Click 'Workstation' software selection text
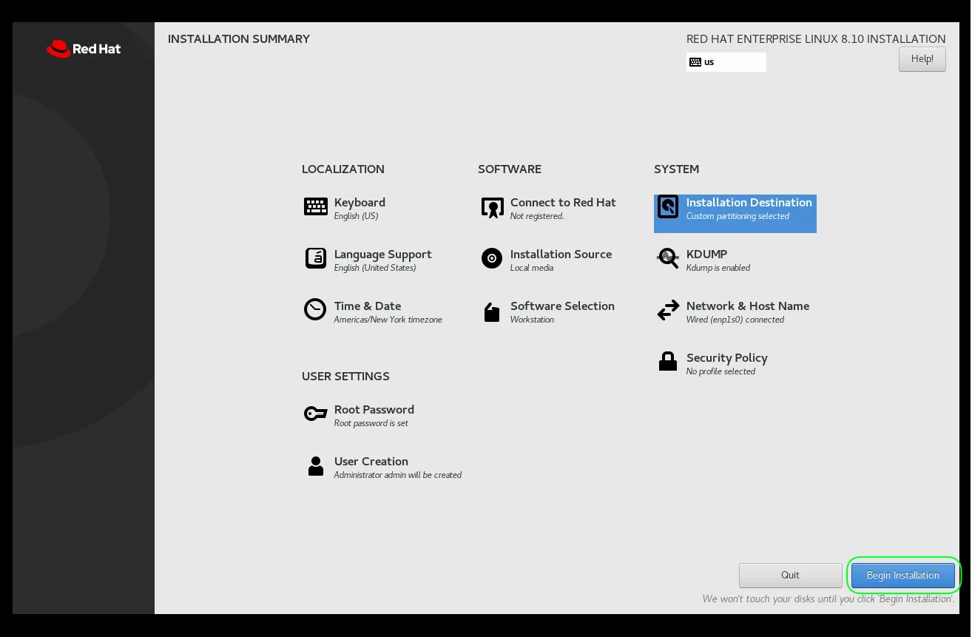This screenshot has width=972, height=637. click(532, 320)
